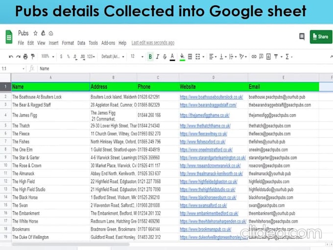
Task: Open the comment history icon
Action: click(x=302, y=37)
